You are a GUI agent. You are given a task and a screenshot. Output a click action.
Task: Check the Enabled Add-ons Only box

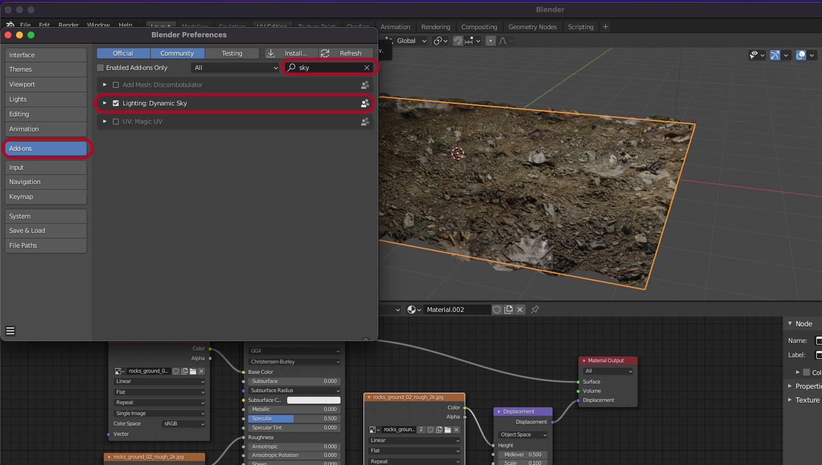click(x=101, y=68)
